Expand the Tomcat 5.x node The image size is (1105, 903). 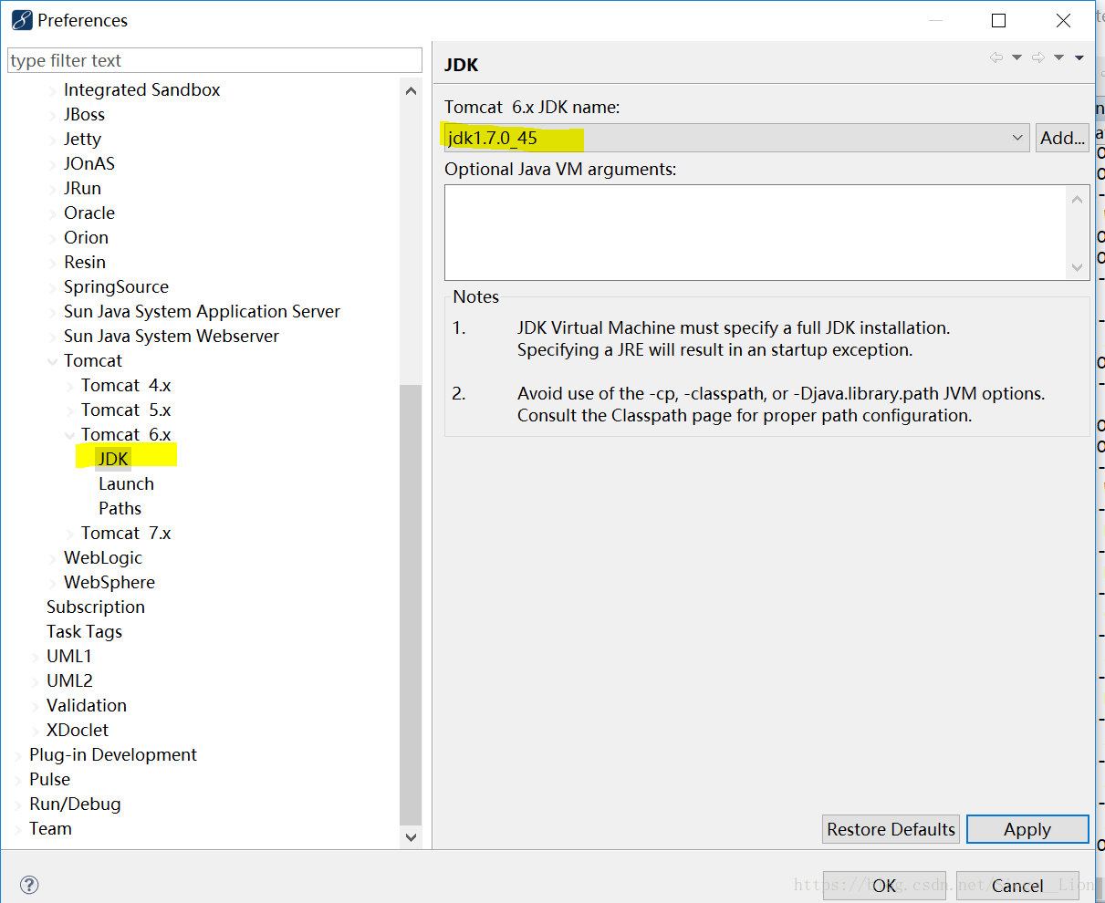[70, 410]
